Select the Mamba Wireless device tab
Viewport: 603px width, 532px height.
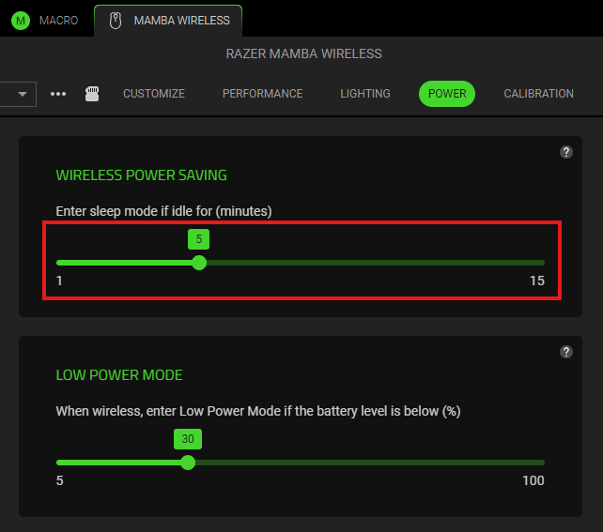click(168, 21)
